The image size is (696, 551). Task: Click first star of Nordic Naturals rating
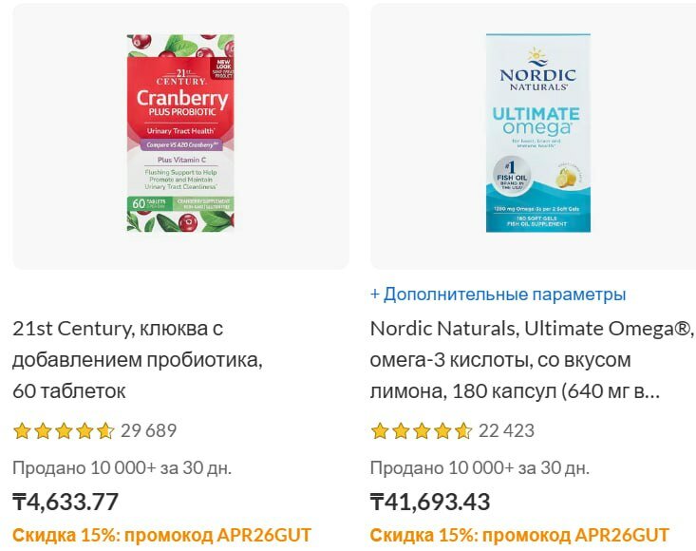(x=380, y=431)
